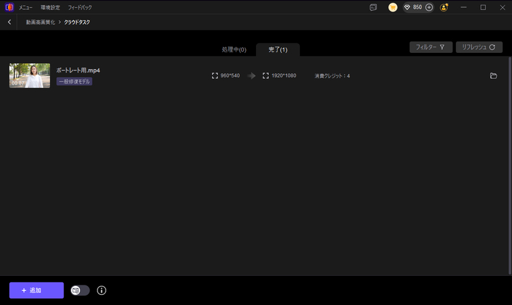
Task: Open the output folder for ポートレート用.mp4
Action: [x=493, y=76]
